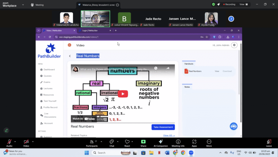Leave the meeting
This screenshot has height=157, width=278.
[269, 142]
